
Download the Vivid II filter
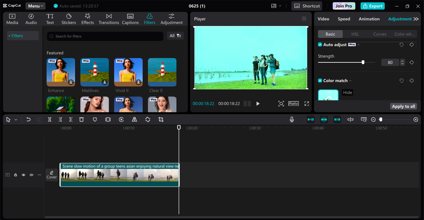pos(138,82)
